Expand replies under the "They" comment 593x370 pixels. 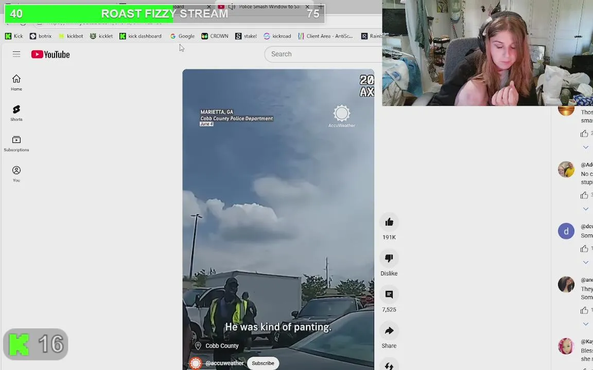pos(585,324)
